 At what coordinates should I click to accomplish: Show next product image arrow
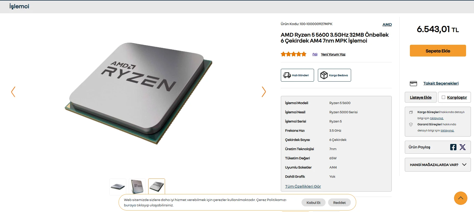click(264, 92)
